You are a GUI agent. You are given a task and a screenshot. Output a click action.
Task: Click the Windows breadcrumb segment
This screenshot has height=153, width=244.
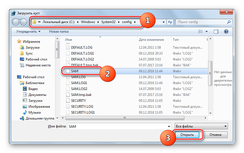[88, 22]
